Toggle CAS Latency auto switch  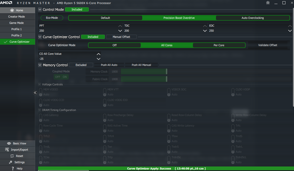(x=40, y=118)
